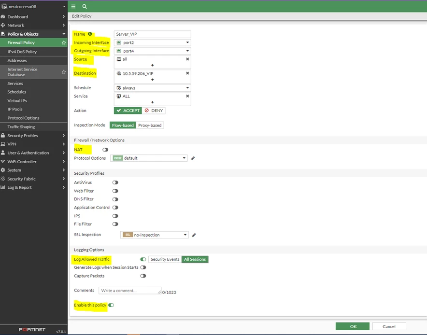
Task: Remove the 'all' source entry
Action: tap(187, 59)
